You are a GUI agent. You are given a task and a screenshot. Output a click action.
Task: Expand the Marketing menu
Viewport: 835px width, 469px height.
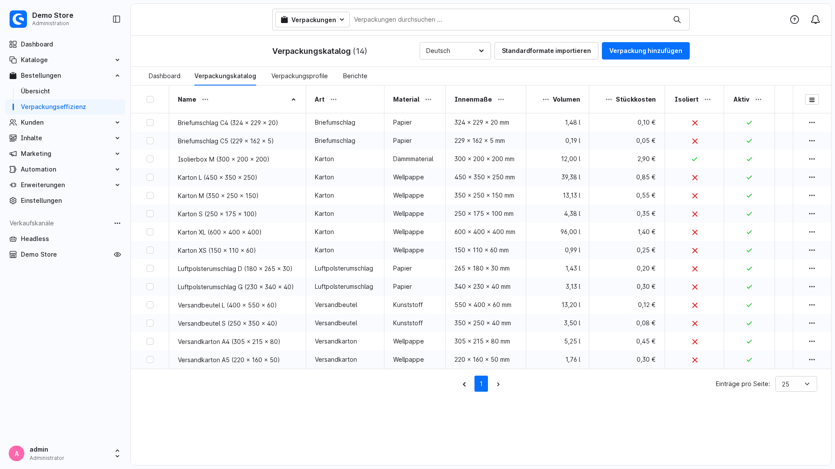(x=65, y=154)
